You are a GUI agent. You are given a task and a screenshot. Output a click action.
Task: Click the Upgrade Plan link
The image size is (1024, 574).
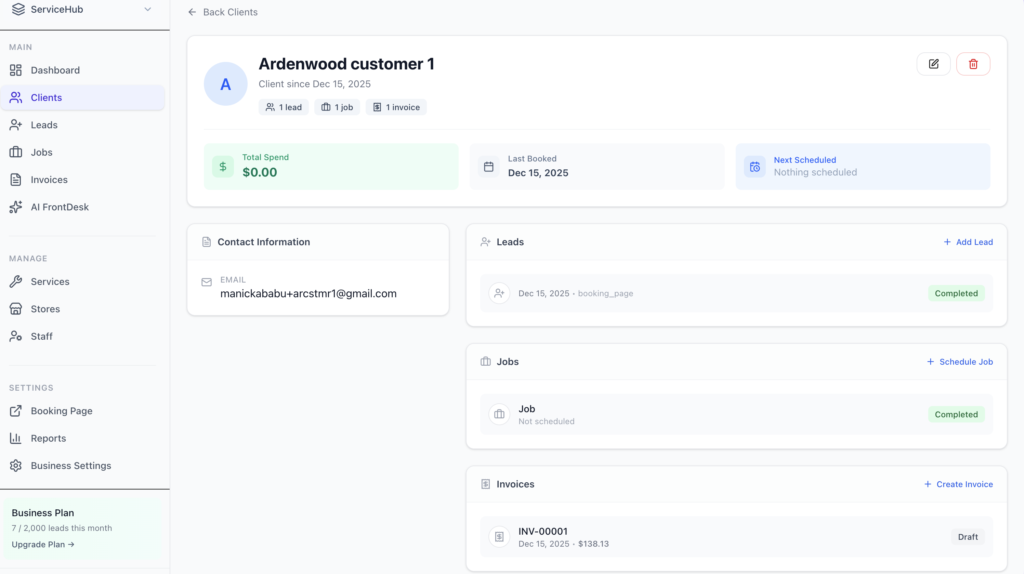43,544
